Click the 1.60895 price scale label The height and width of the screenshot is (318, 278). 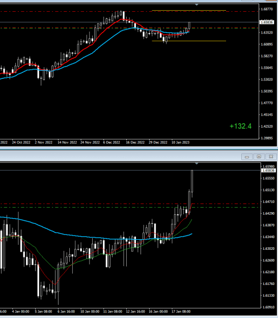[267, 44]
